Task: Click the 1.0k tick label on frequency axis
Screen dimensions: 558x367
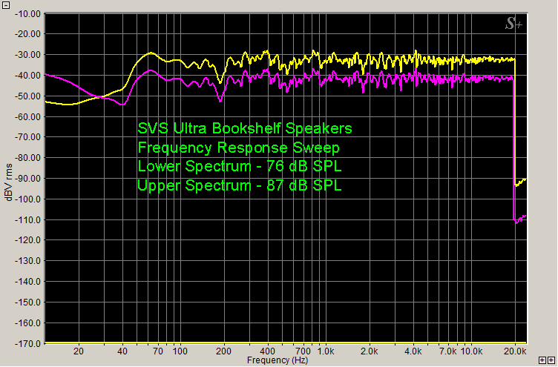Action: [x=324, y=351]
